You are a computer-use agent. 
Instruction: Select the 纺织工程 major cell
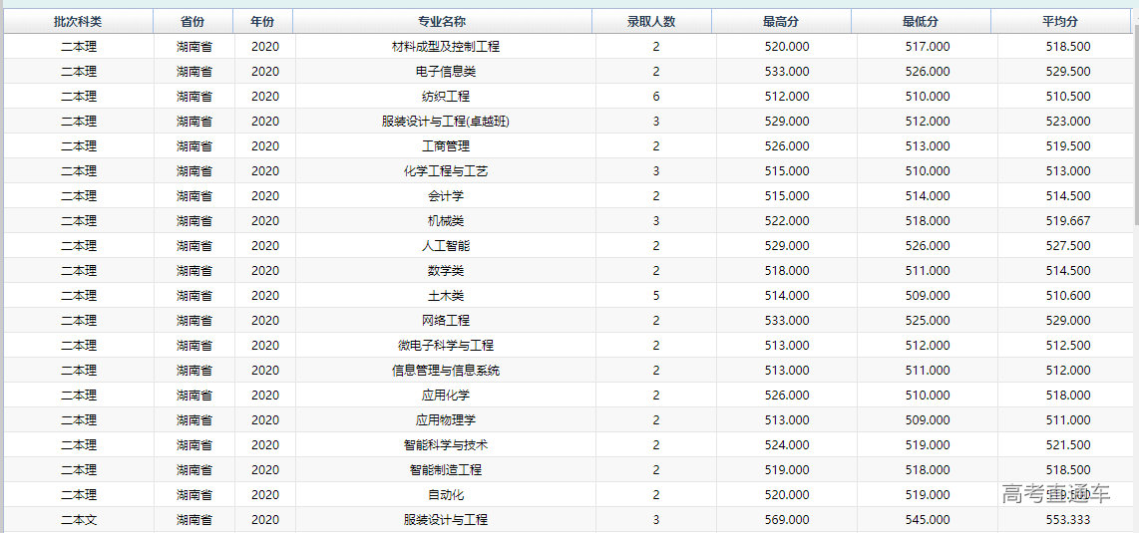(x=446, y=97)
